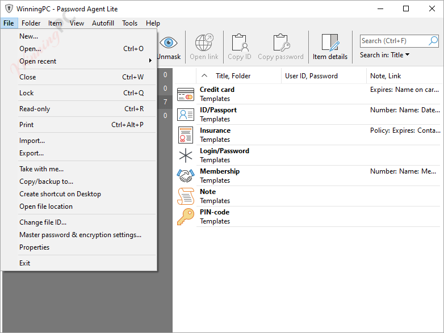Open the View menu
444x333 pixels.
pyautogui.click(x=77, y=23)
